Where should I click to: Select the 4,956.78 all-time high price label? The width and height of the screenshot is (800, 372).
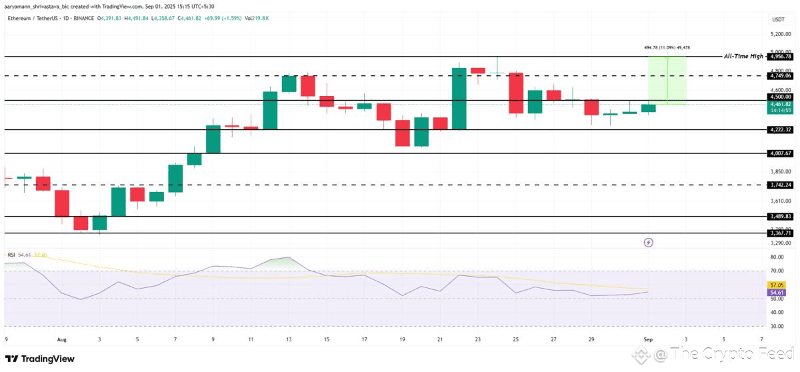tap(780, 57)
